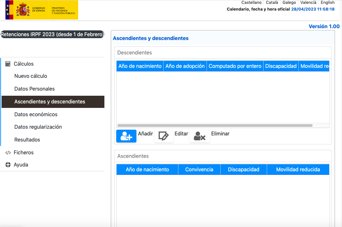Click the code brackets icon beside Ficheros
This screenshot has height=227, width=342.
point(8,153)
